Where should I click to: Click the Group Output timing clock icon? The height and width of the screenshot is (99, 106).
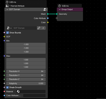point(60,6)
